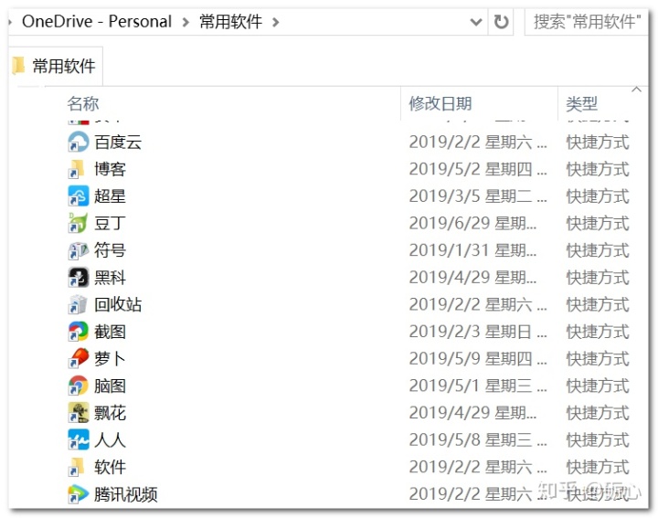Select the file name 博客
The image size is (658, 518).
(110, 169)
